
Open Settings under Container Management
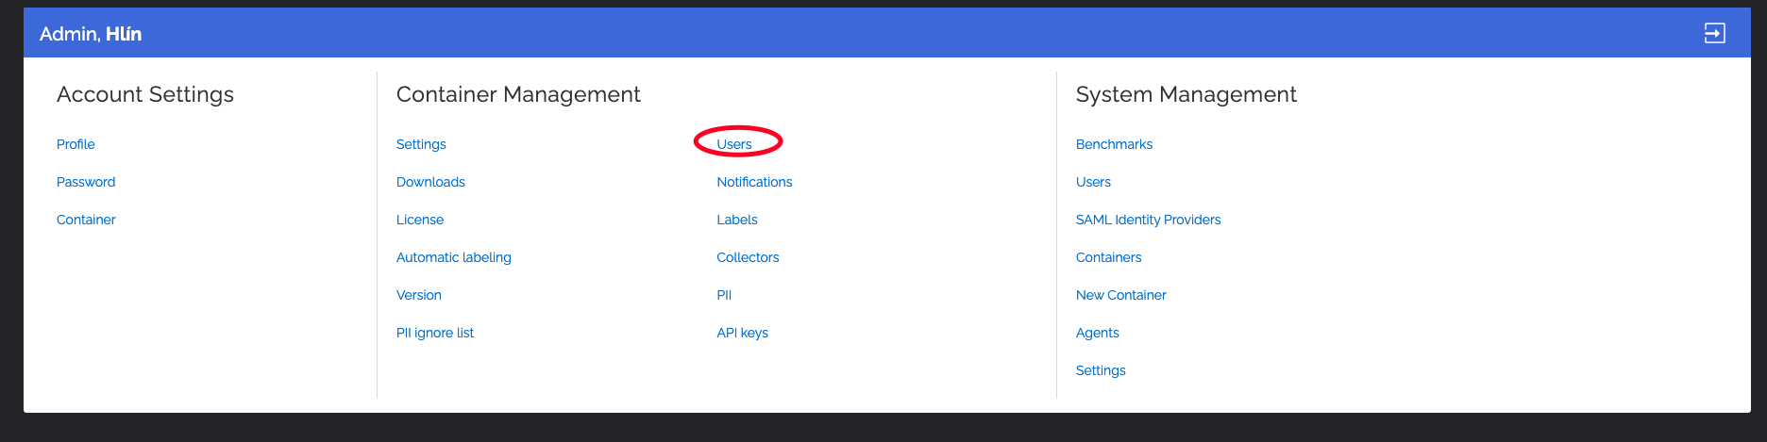click(421, 144)
